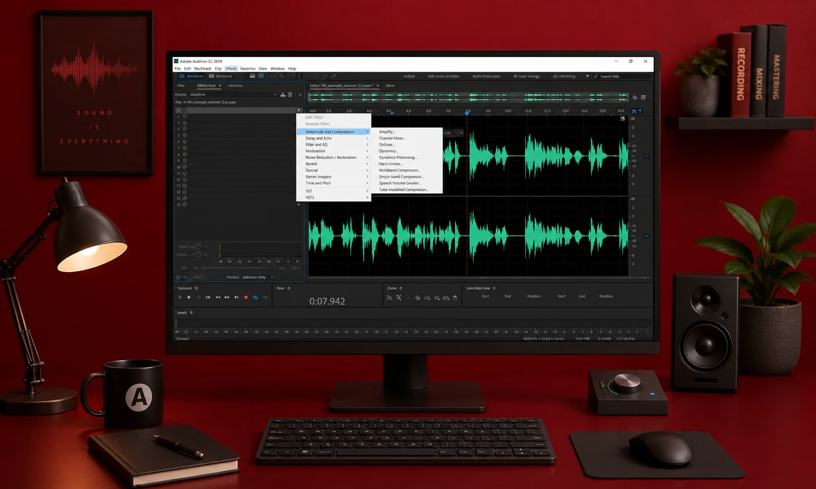
Task: Select the Paintbrush selection tool
Action: [x=325, y=76]
